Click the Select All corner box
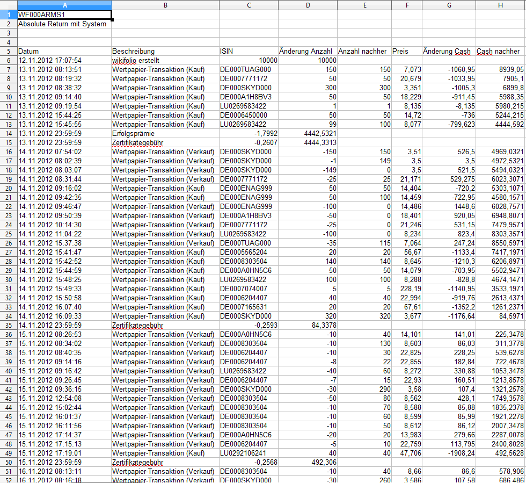This screenshot has height=483, width=526. tap(9, 5)
